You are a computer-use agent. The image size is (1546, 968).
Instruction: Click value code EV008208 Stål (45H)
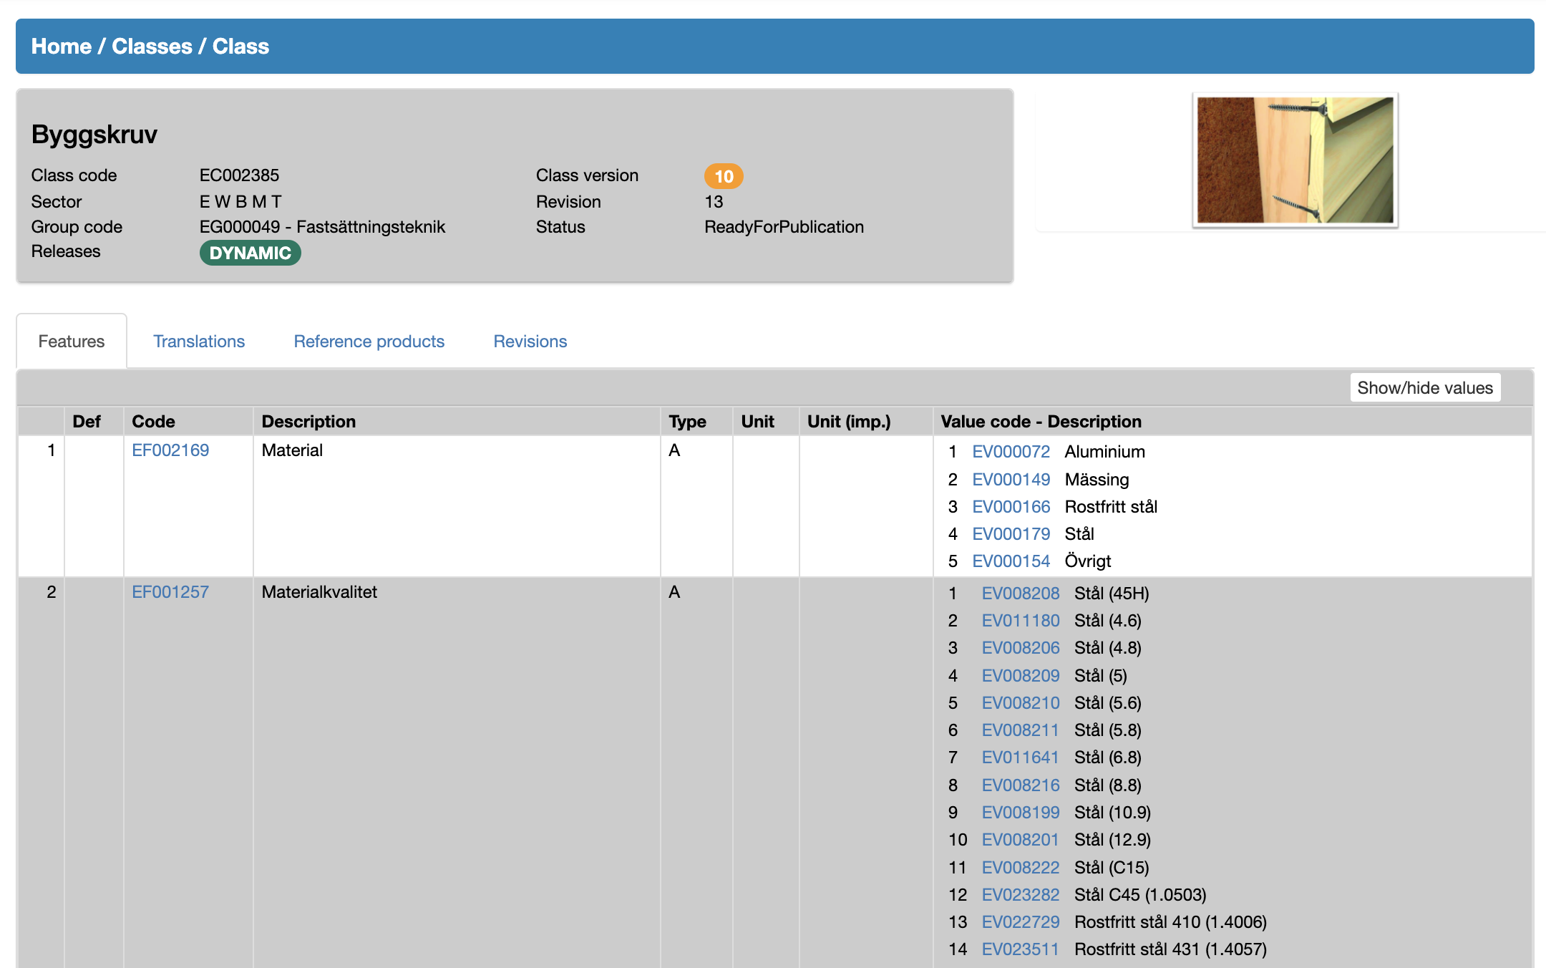tap(1020, 594)
